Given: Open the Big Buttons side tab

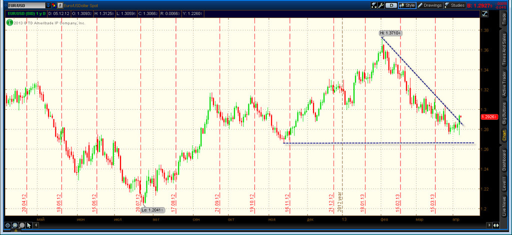Looking at the screenshot, I should tap(504, 113).
